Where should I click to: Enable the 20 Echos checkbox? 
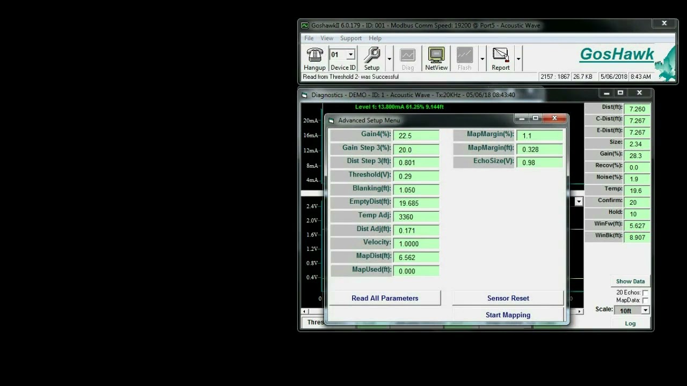(645, 293)
